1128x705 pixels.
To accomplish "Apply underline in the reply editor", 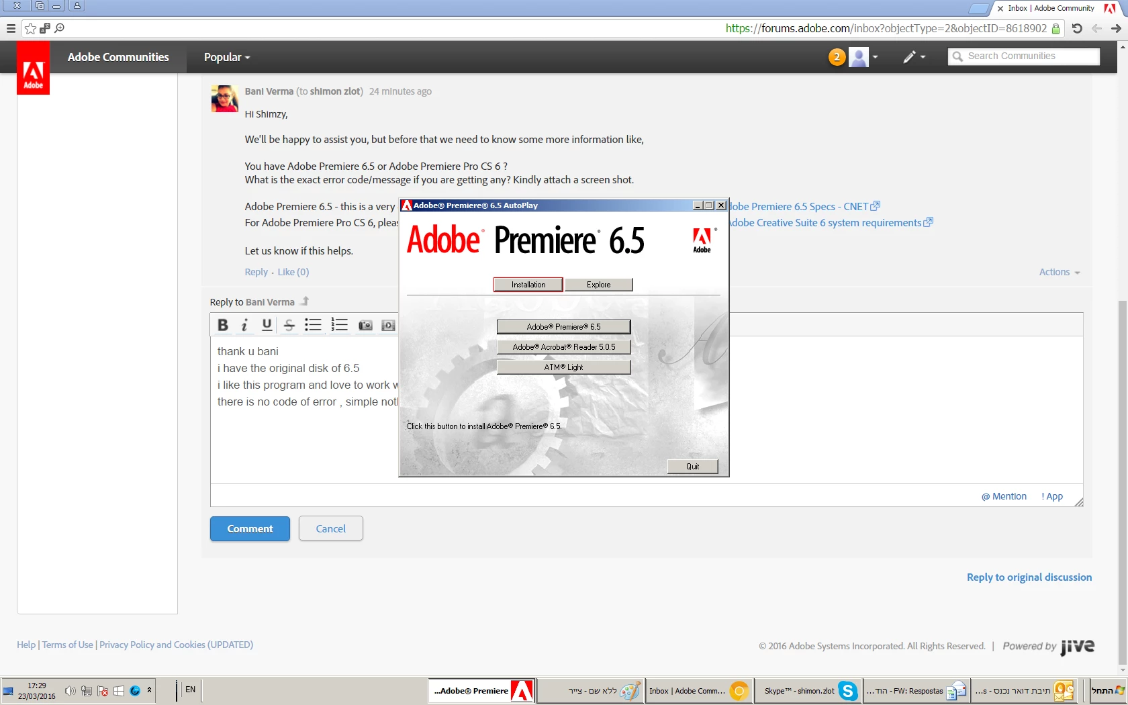I will coord(267,325).
